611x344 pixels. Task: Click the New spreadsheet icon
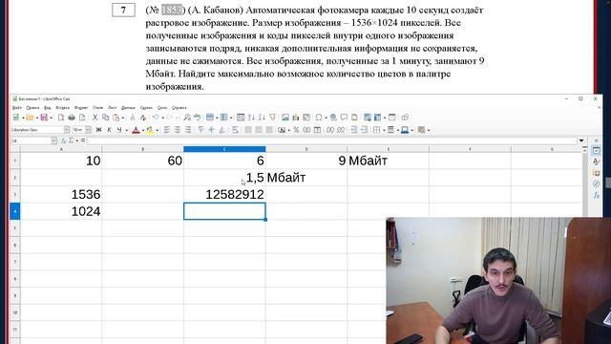coord(15,118)
